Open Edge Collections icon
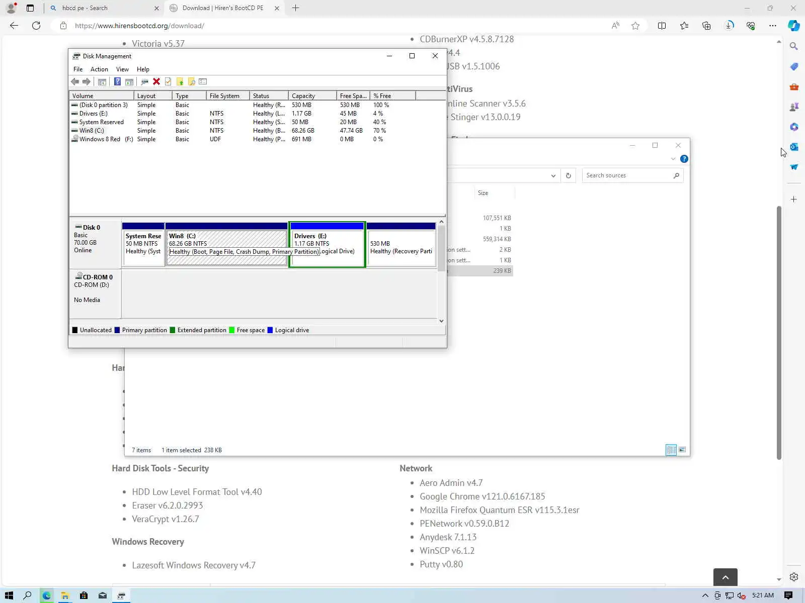805x603 pixels. pyautogui.click(x=706, y=26)
